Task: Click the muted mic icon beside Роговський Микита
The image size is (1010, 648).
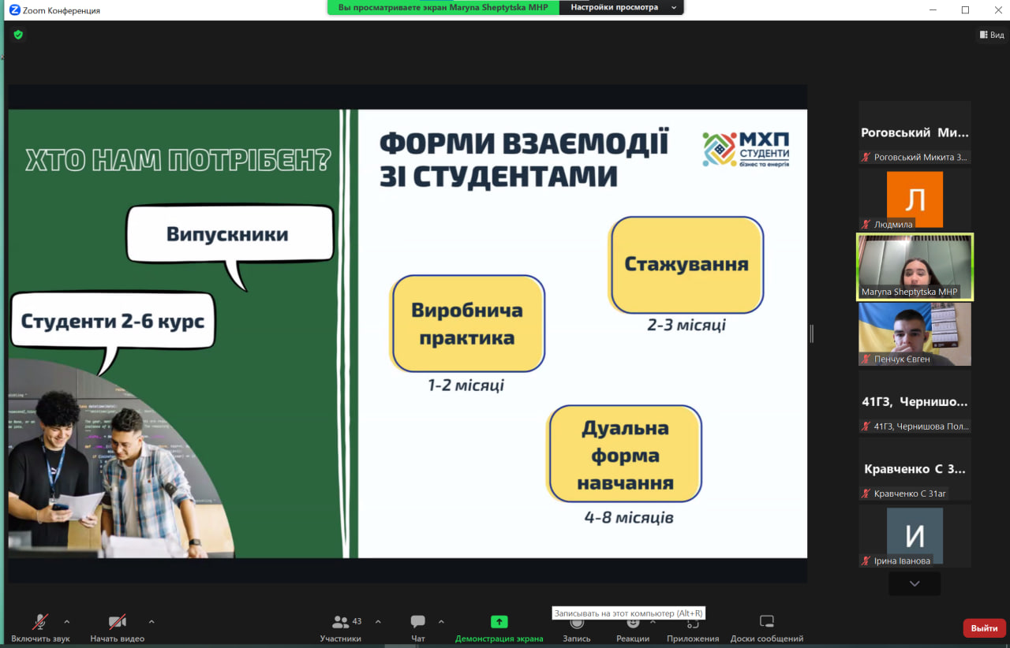Action: (866, 158)
